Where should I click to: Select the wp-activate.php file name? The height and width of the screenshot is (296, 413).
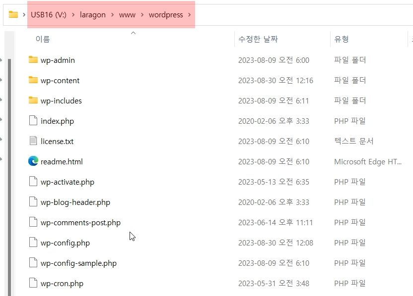[68, 182]
